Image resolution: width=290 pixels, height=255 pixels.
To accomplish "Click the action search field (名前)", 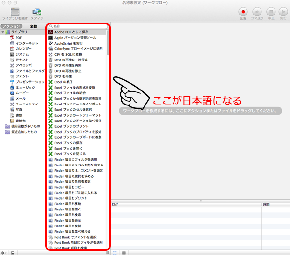I will pos(78,26).
